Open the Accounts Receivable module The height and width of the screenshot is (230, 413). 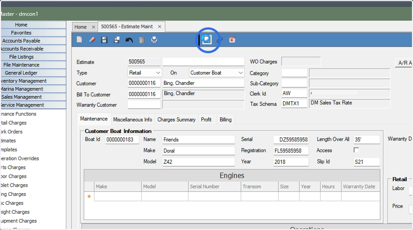33,49
